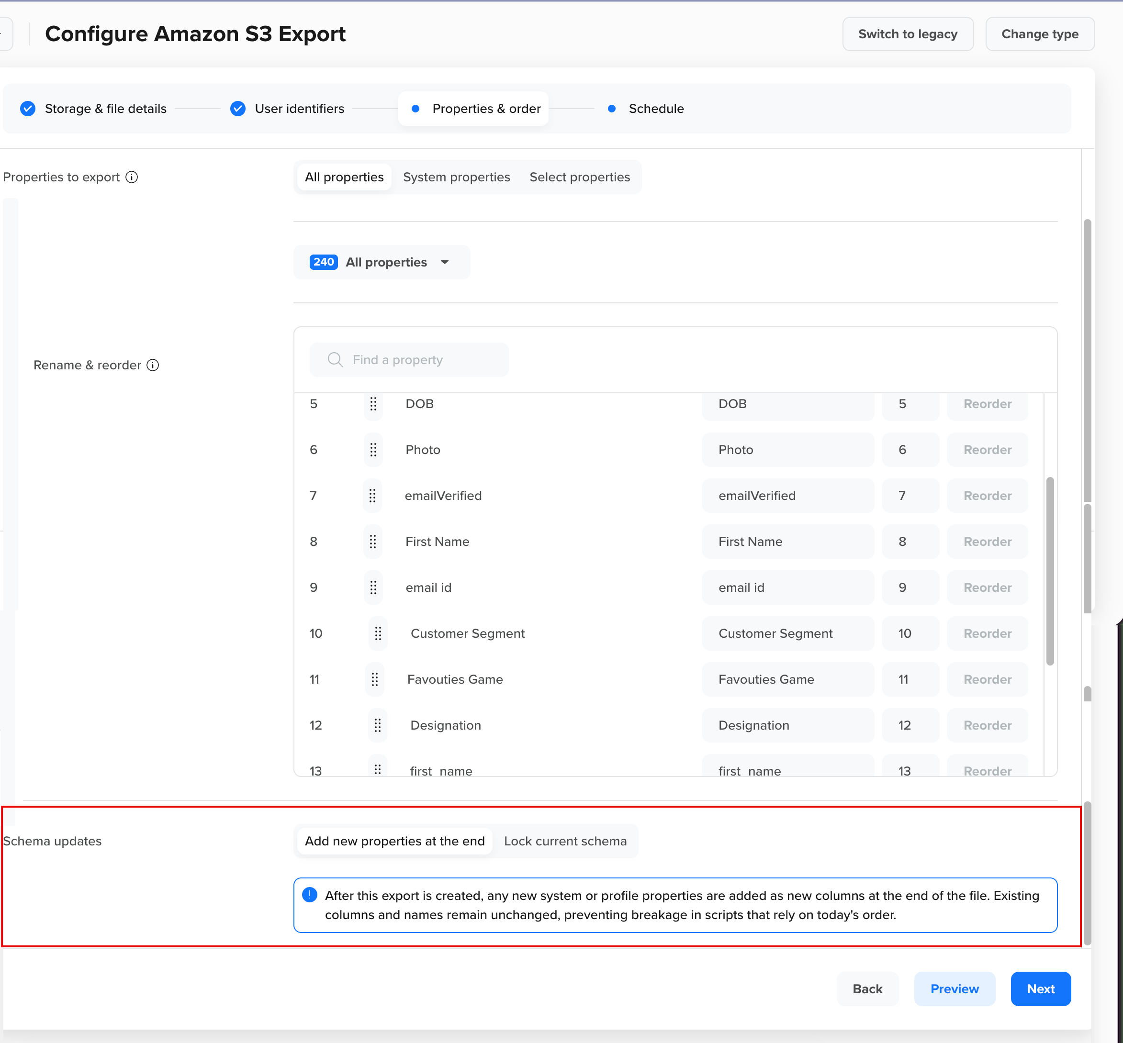This screenshot has height=1043, width=1123.
Task: Switch filter to Select properties
Action: click(x=579, y=177)
